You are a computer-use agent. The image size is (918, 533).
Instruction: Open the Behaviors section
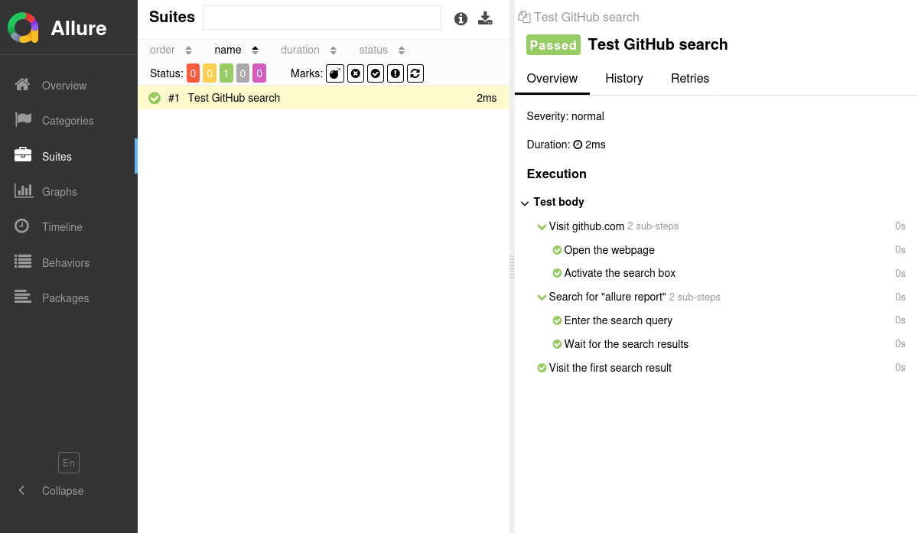pyautogui.click(x=65, y=263)
